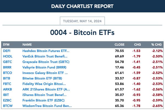This screenshot has height=110, width=165.
Task: Click the IBIT ticker symbol
Action: click(6, 95)
